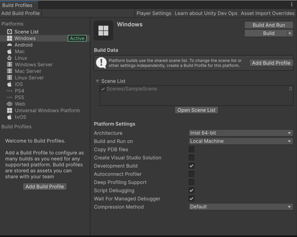
Task: Select the Scene List row in Platforms
Action: point(45,32)
